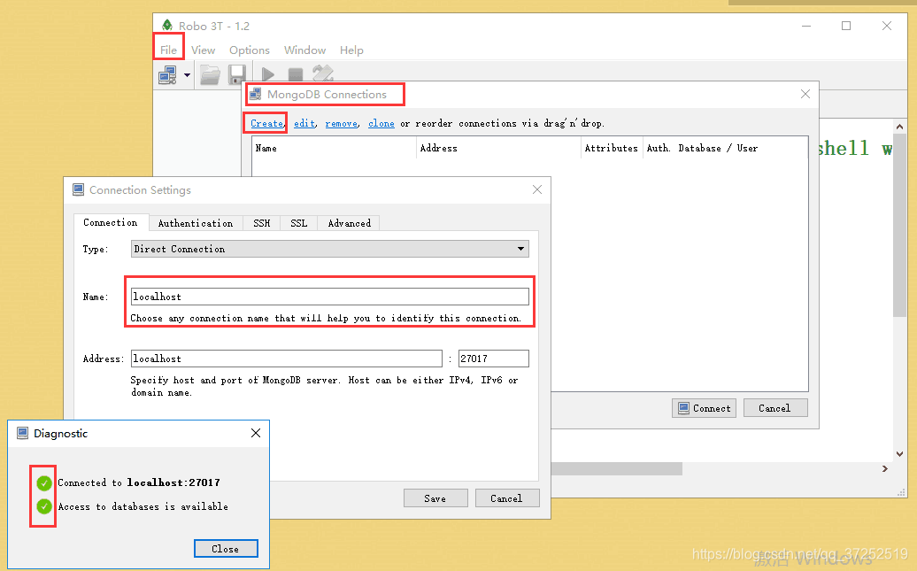Click the stop toolbar icon
Image resolution: width=917 pixels, height=571 pixels.
(x=296, y=74)
